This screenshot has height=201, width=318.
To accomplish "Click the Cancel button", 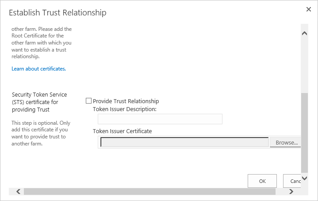I will (x=292, y=181).
